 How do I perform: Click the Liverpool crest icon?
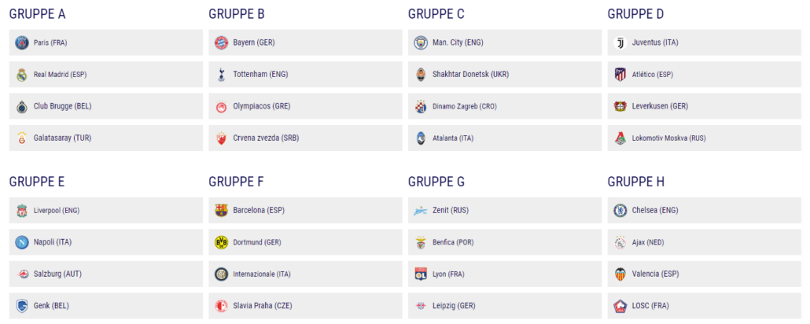22,210
